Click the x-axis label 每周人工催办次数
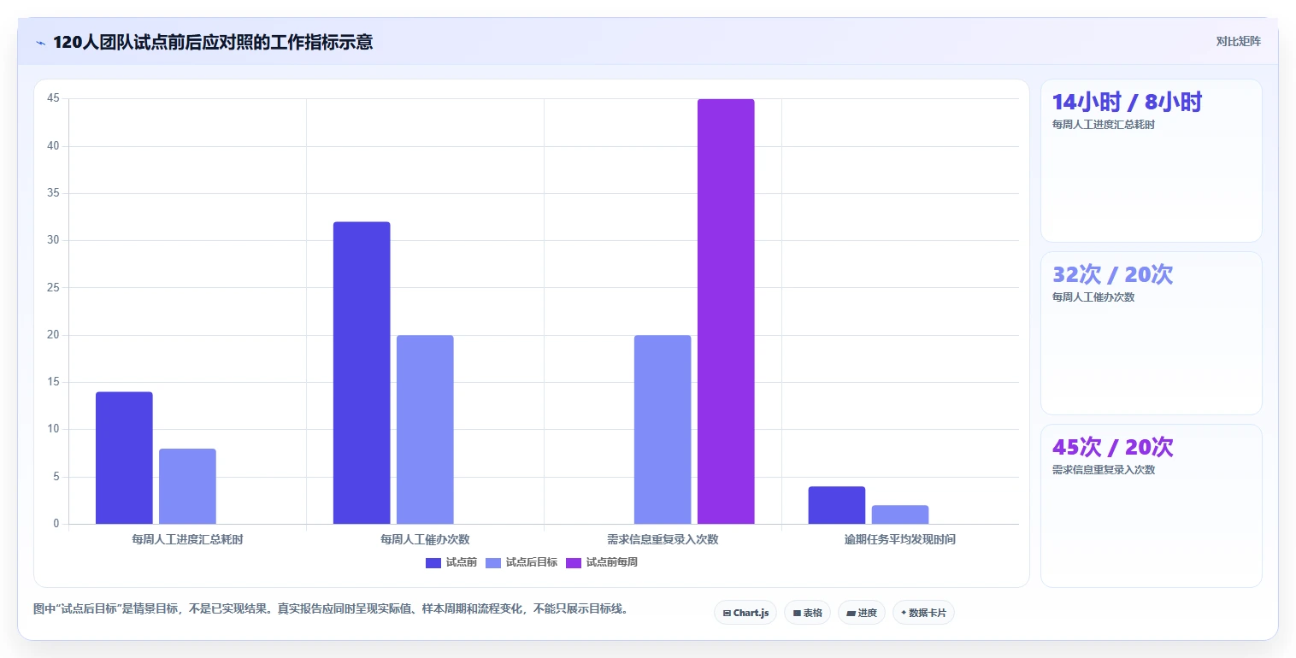1296x658 pixels. click(425, 539)
